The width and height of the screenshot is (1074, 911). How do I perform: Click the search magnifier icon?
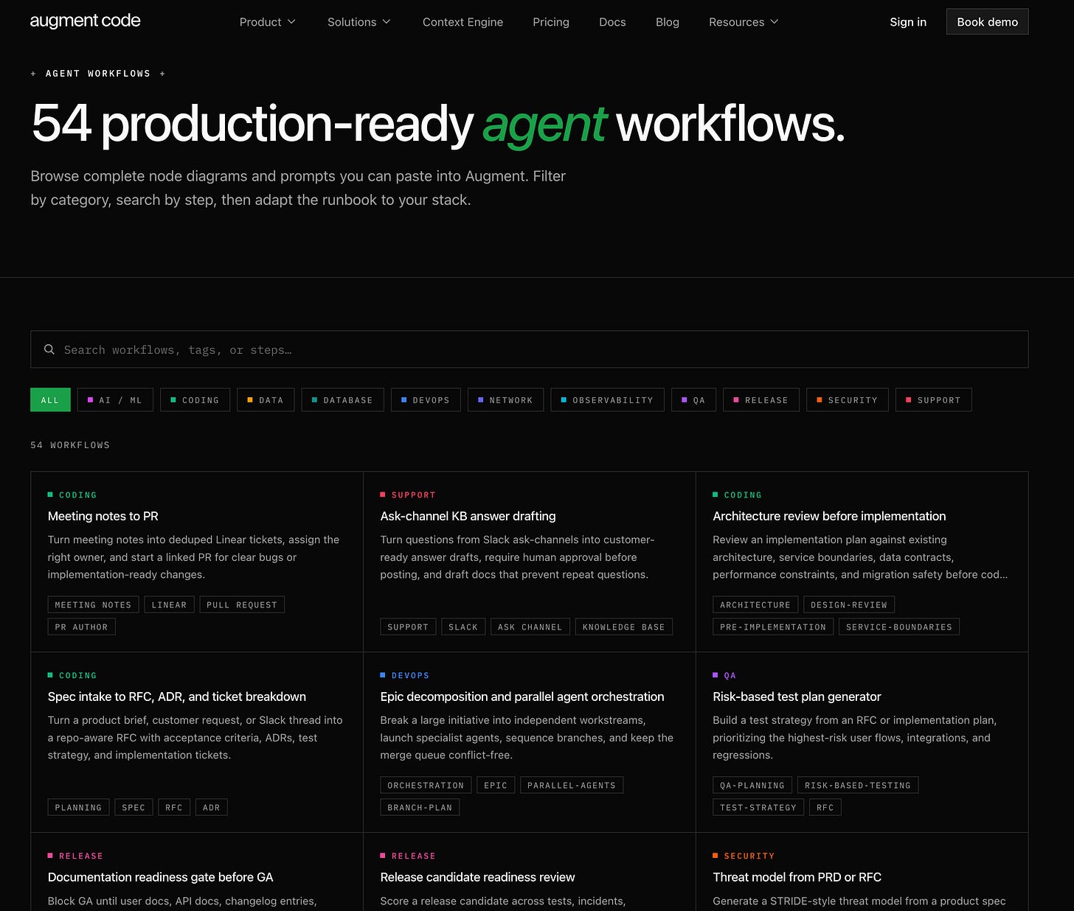pyautogui.click(x=49, y=349)
